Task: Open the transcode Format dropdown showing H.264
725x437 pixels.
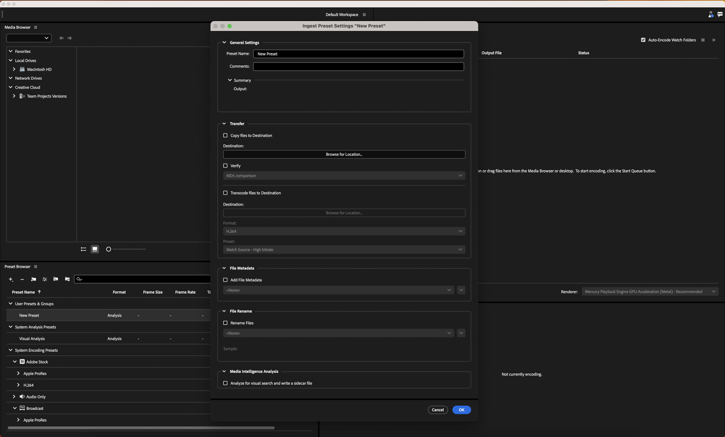Action: point(344,231)
